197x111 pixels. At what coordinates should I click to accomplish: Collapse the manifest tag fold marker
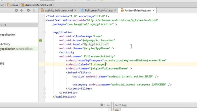[45, 20]
